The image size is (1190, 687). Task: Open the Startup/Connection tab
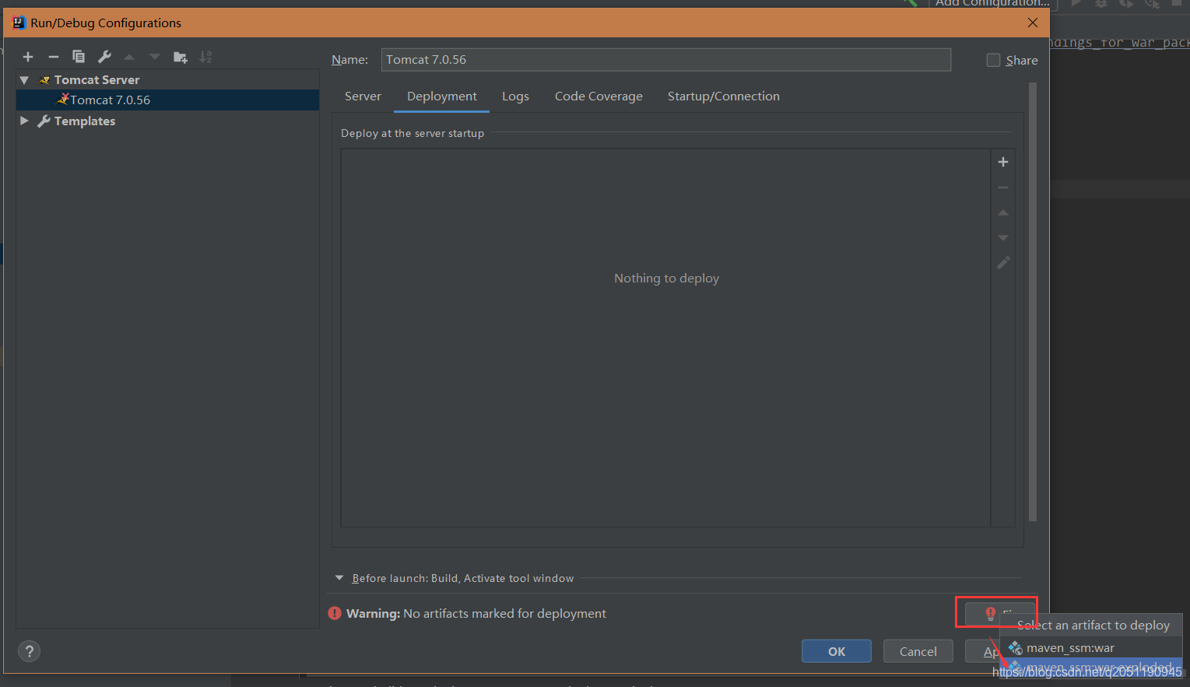[724, 96]
